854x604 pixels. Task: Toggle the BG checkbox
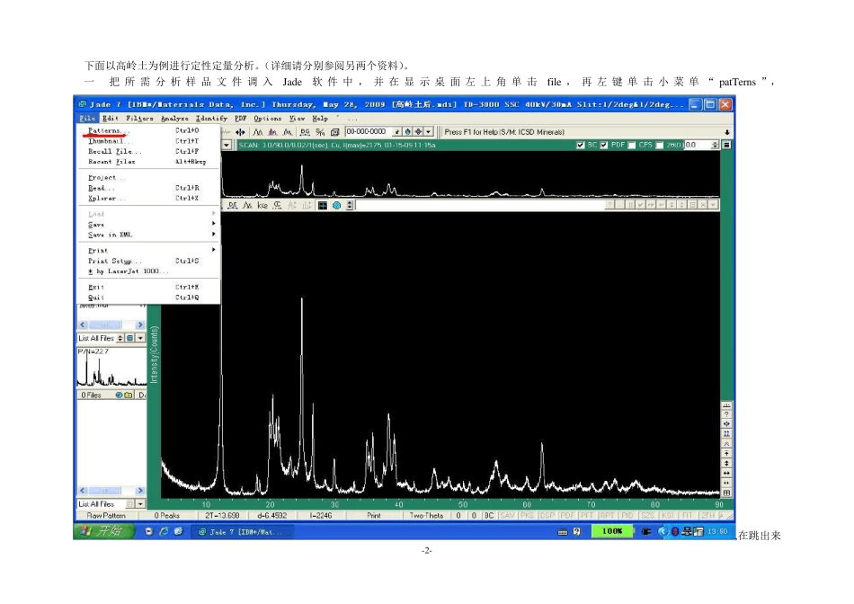[581, 145]
